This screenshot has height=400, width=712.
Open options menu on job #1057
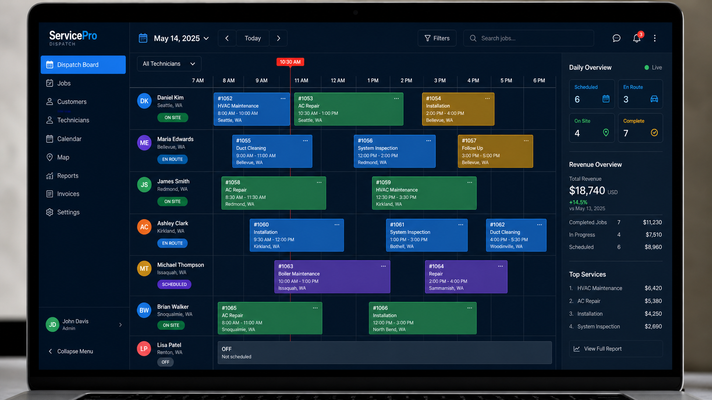[526, 141]
